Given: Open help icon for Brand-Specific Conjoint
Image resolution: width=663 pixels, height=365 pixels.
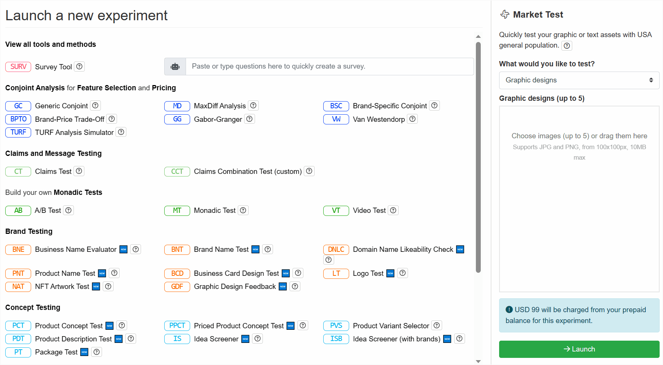Looking at the screenshot, I should click(x=434, y=106).
